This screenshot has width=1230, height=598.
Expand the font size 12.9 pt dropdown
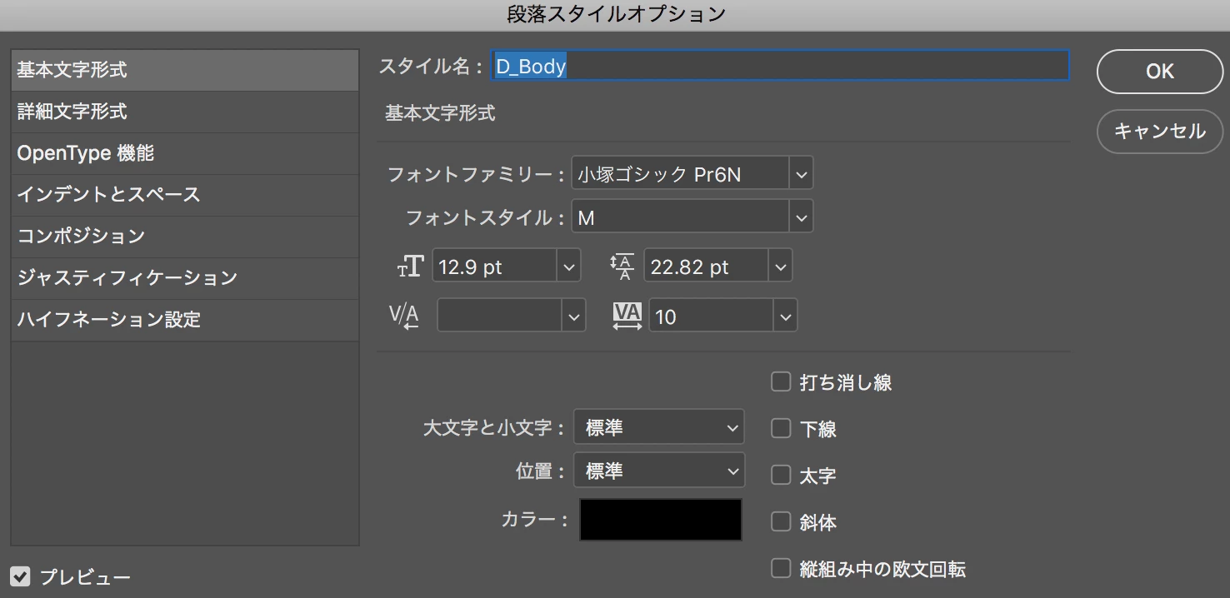coord(569,267)
